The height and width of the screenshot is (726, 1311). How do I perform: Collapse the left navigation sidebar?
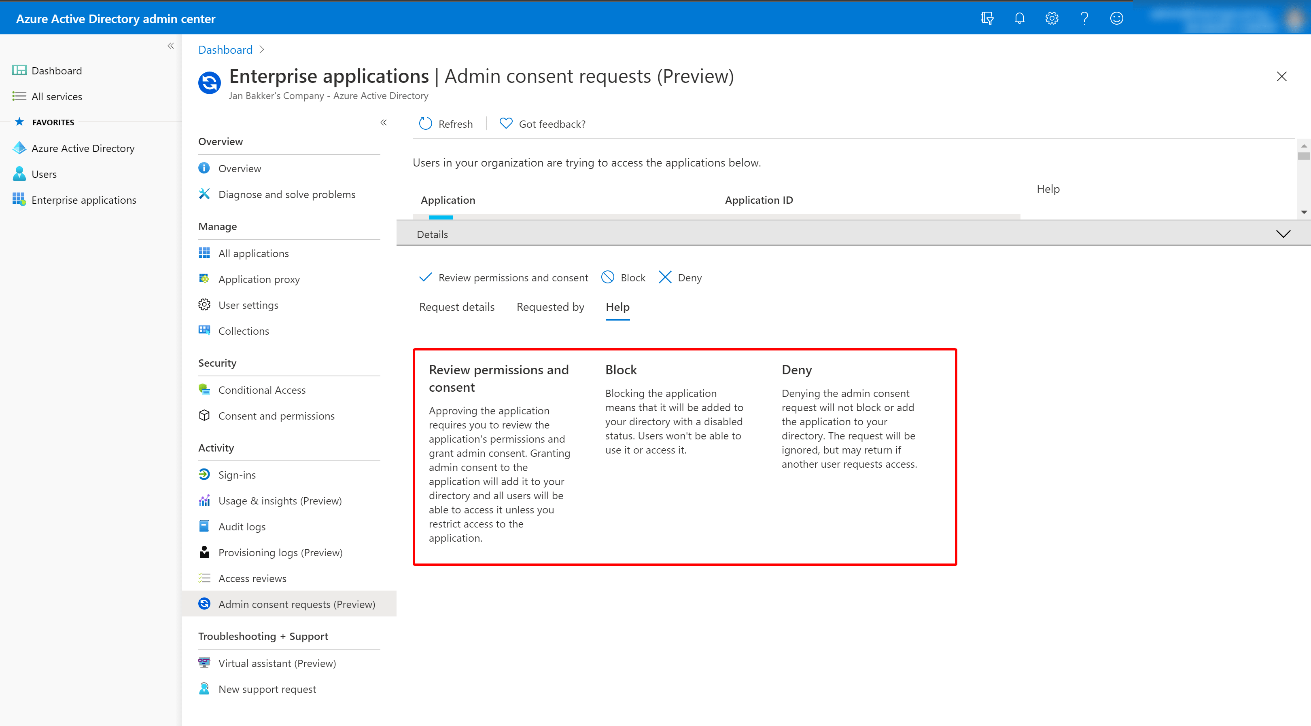(170, 46)
